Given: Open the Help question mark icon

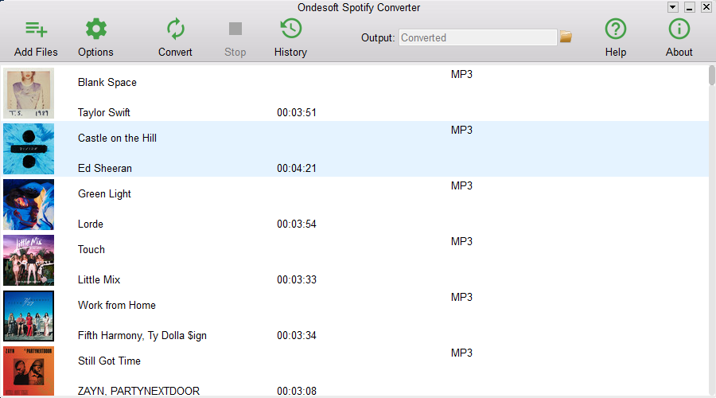Looking at the screenshot, I should pos(615,30).
